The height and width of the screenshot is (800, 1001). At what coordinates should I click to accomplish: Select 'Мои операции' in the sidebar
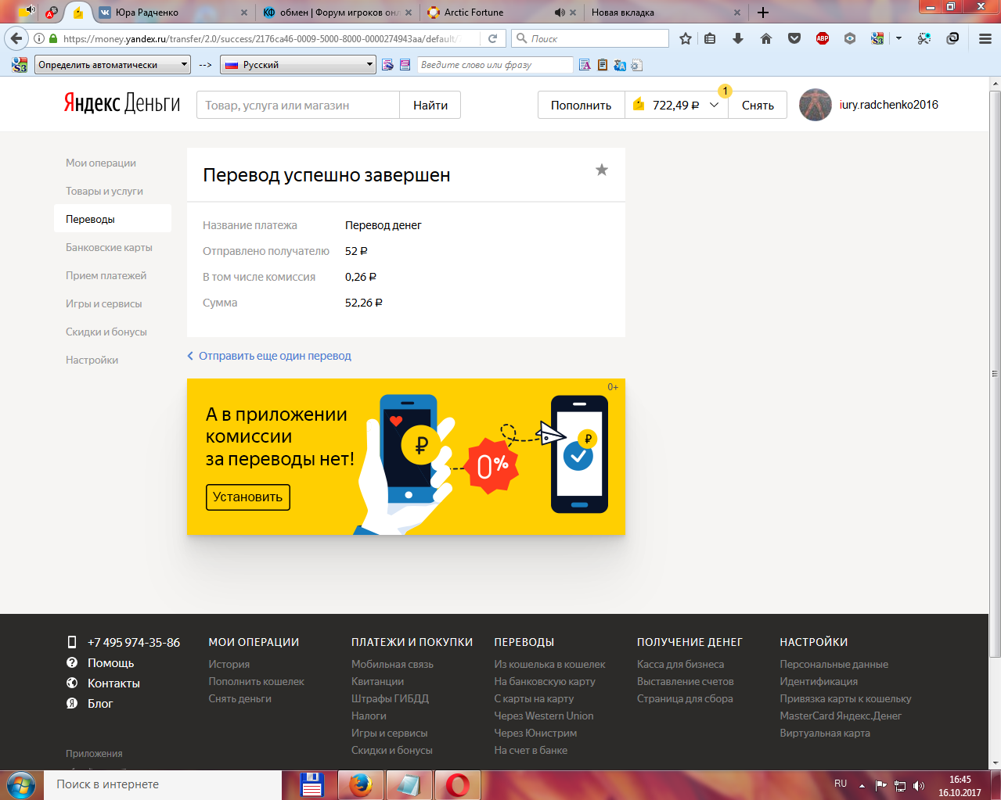click(101, 163)
